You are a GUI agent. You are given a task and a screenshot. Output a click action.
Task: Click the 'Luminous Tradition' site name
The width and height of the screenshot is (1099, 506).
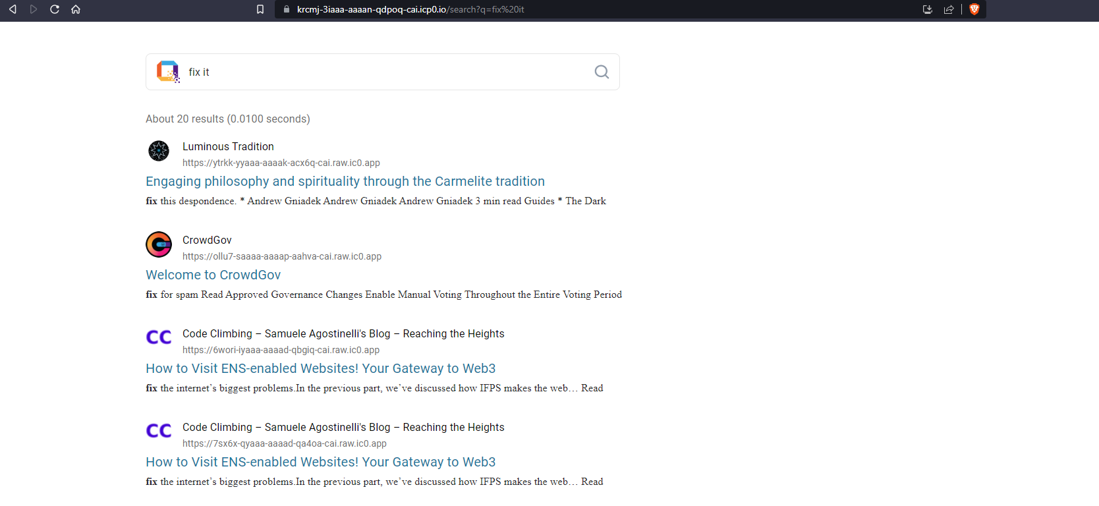[228, 146]
